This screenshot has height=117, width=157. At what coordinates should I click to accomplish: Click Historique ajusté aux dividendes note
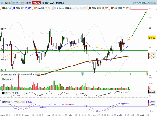click(32, 74)
